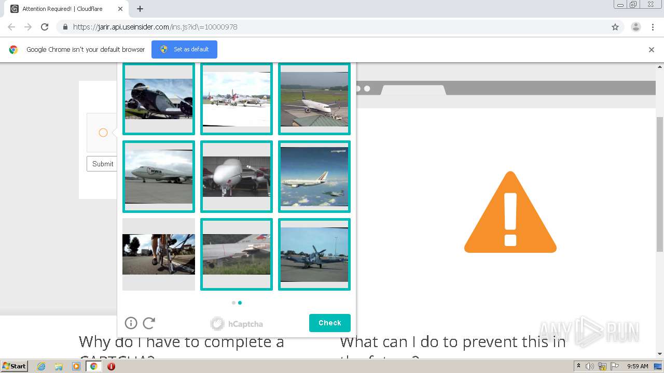Screen dimensions: 664x373
Task: Click 'Google Chrome isn't your default browser' text
Action: [x=86, y=50]
